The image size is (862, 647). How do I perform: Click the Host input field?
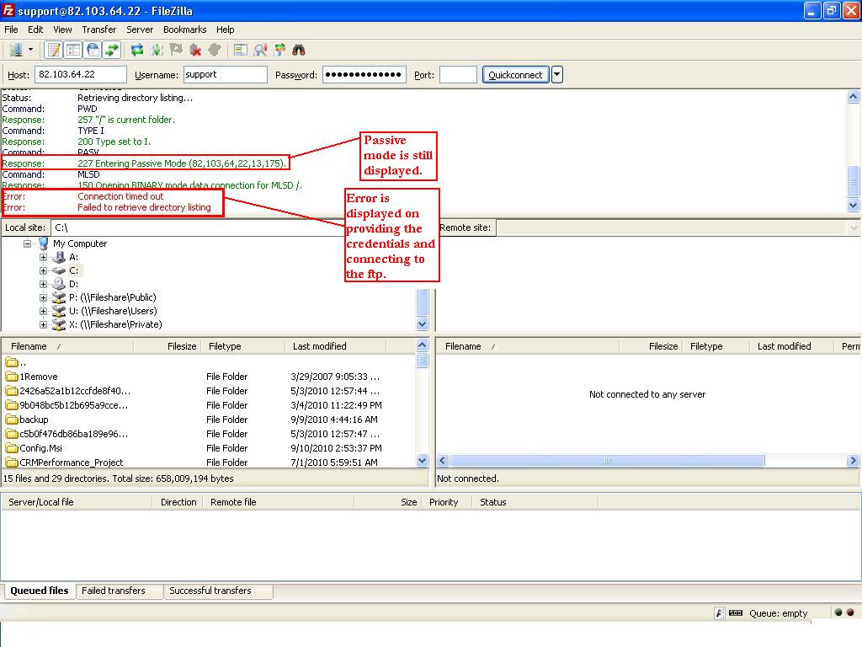pos(81,74)
